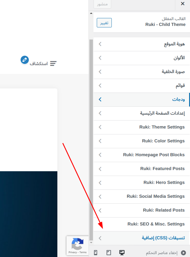Switch to desktop preview device icon
190x257 pixels.
122,253
